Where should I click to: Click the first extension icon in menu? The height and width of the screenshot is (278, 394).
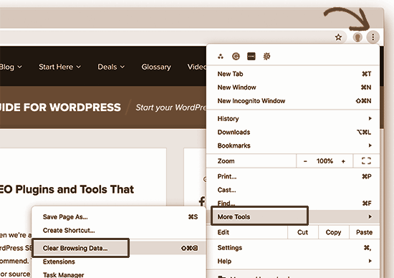221,57
